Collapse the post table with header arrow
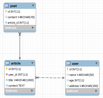Screen dimensions: 103x98 (33, 6)
